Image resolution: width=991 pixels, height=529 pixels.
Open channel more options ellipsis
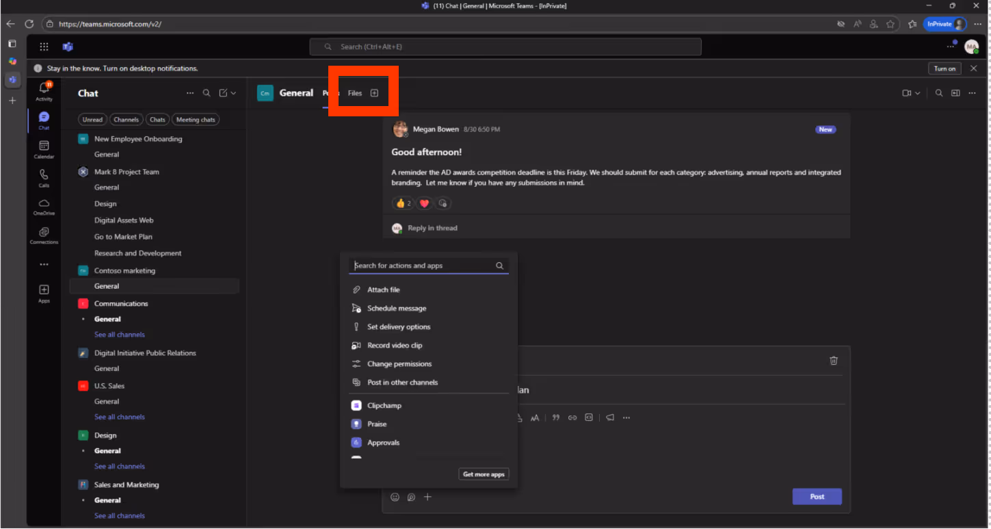972,93
